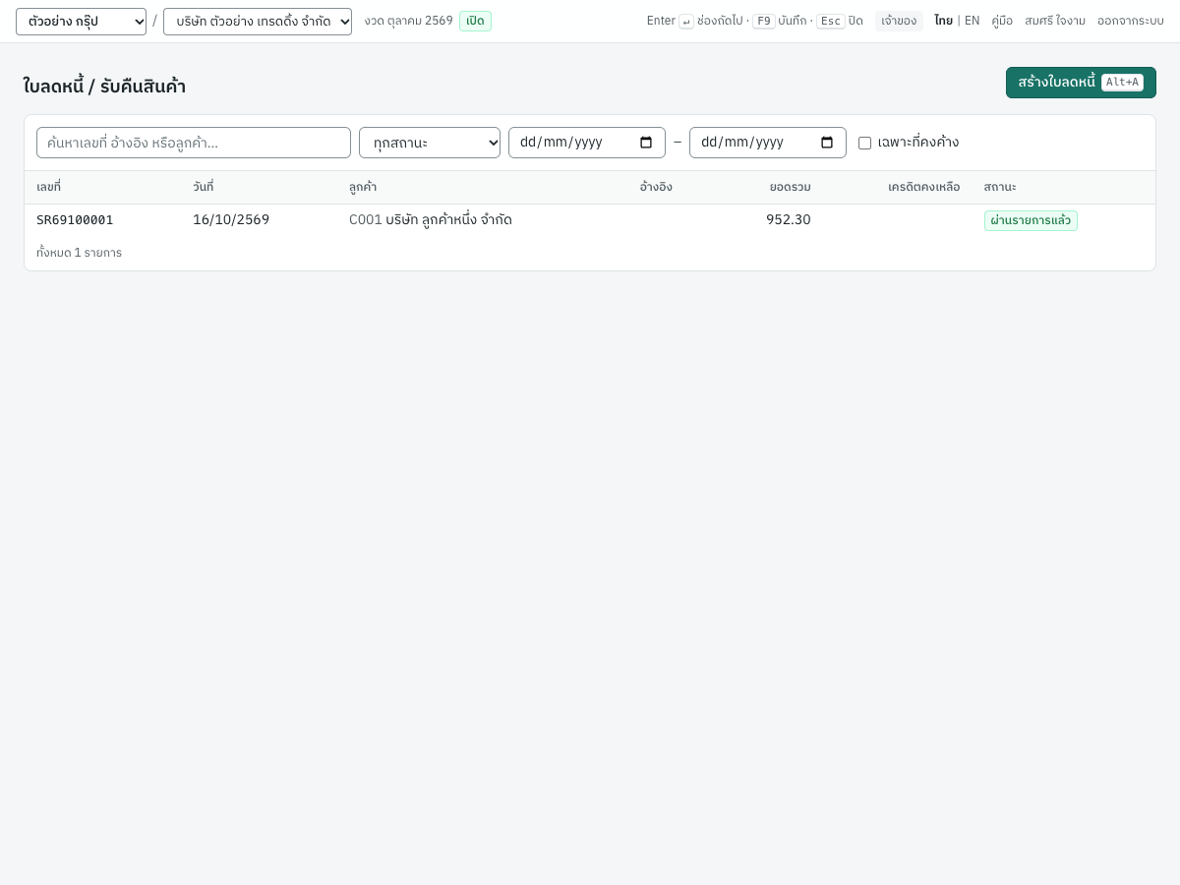This screenshot has height=885, width=1180.
Task: Open the คู่มือ manual link
Action: 1002,21
